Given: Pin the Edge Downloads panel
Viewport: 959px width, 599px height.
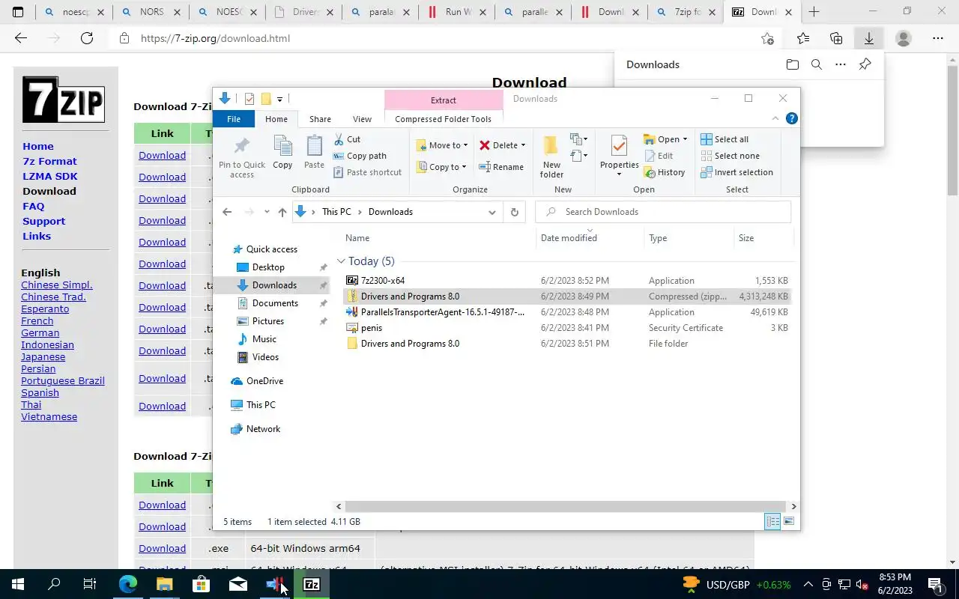Looking at the screenshot, I should [865, 64].
